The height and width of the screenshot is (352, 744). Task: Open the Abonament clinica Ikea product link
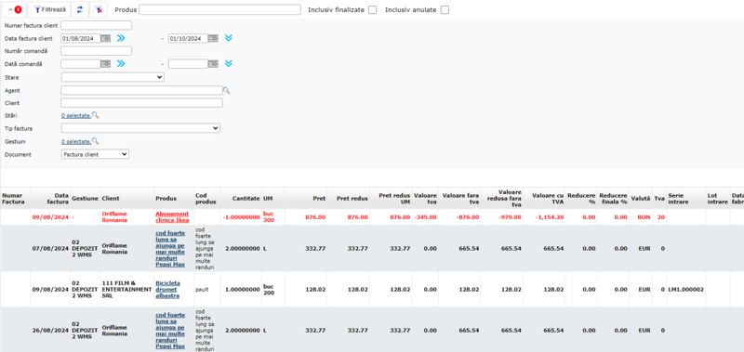172,217
